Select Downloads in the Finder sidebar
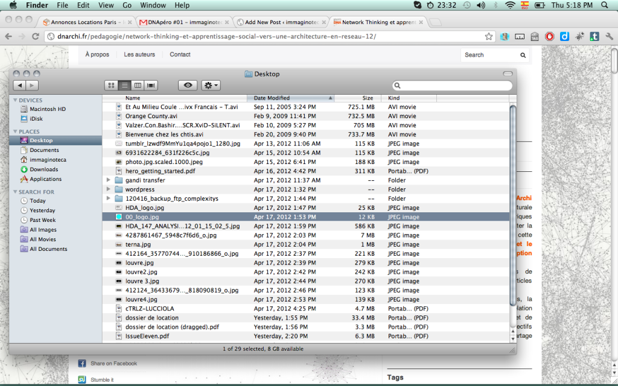Screen dimensions: 618x386 point(43,169)
